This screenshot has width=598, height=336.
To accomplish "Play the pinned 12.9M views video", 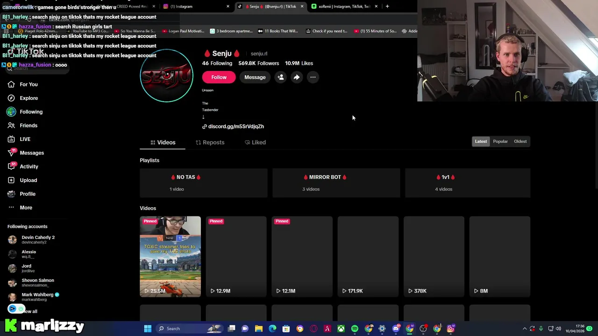I will point(236,256).
